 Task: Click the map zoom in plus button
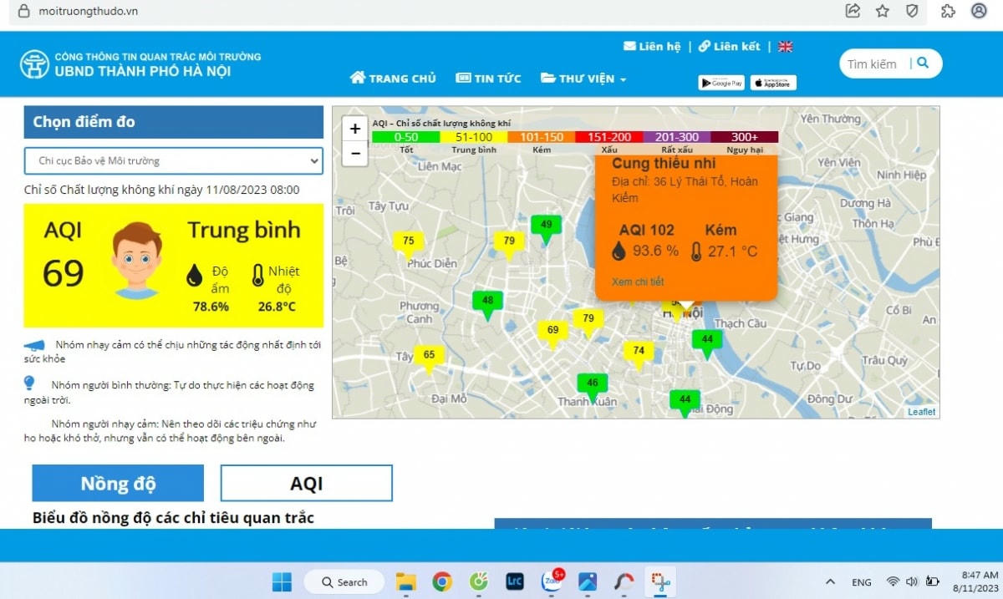pyautogui.click(x=355, y=129)
